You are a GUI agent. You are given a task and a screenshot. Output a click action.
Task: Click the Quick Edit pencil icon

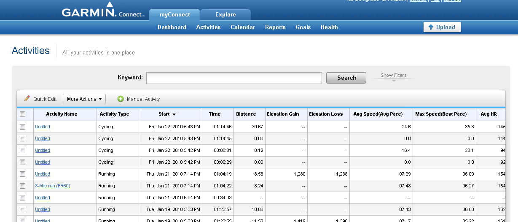[27, 99]
